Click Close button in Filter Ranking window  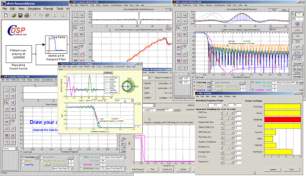coord(291,170)
